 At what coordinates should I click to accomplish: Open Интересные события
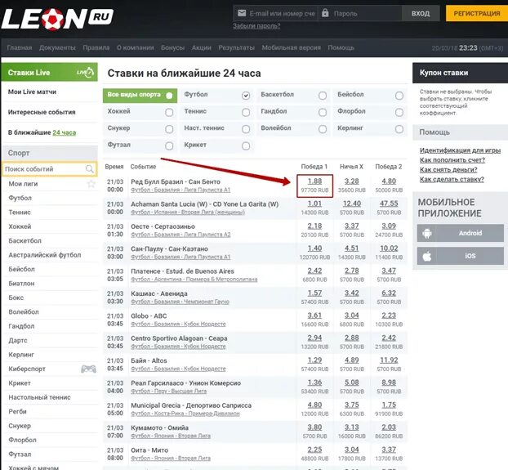tap(42, 112)
